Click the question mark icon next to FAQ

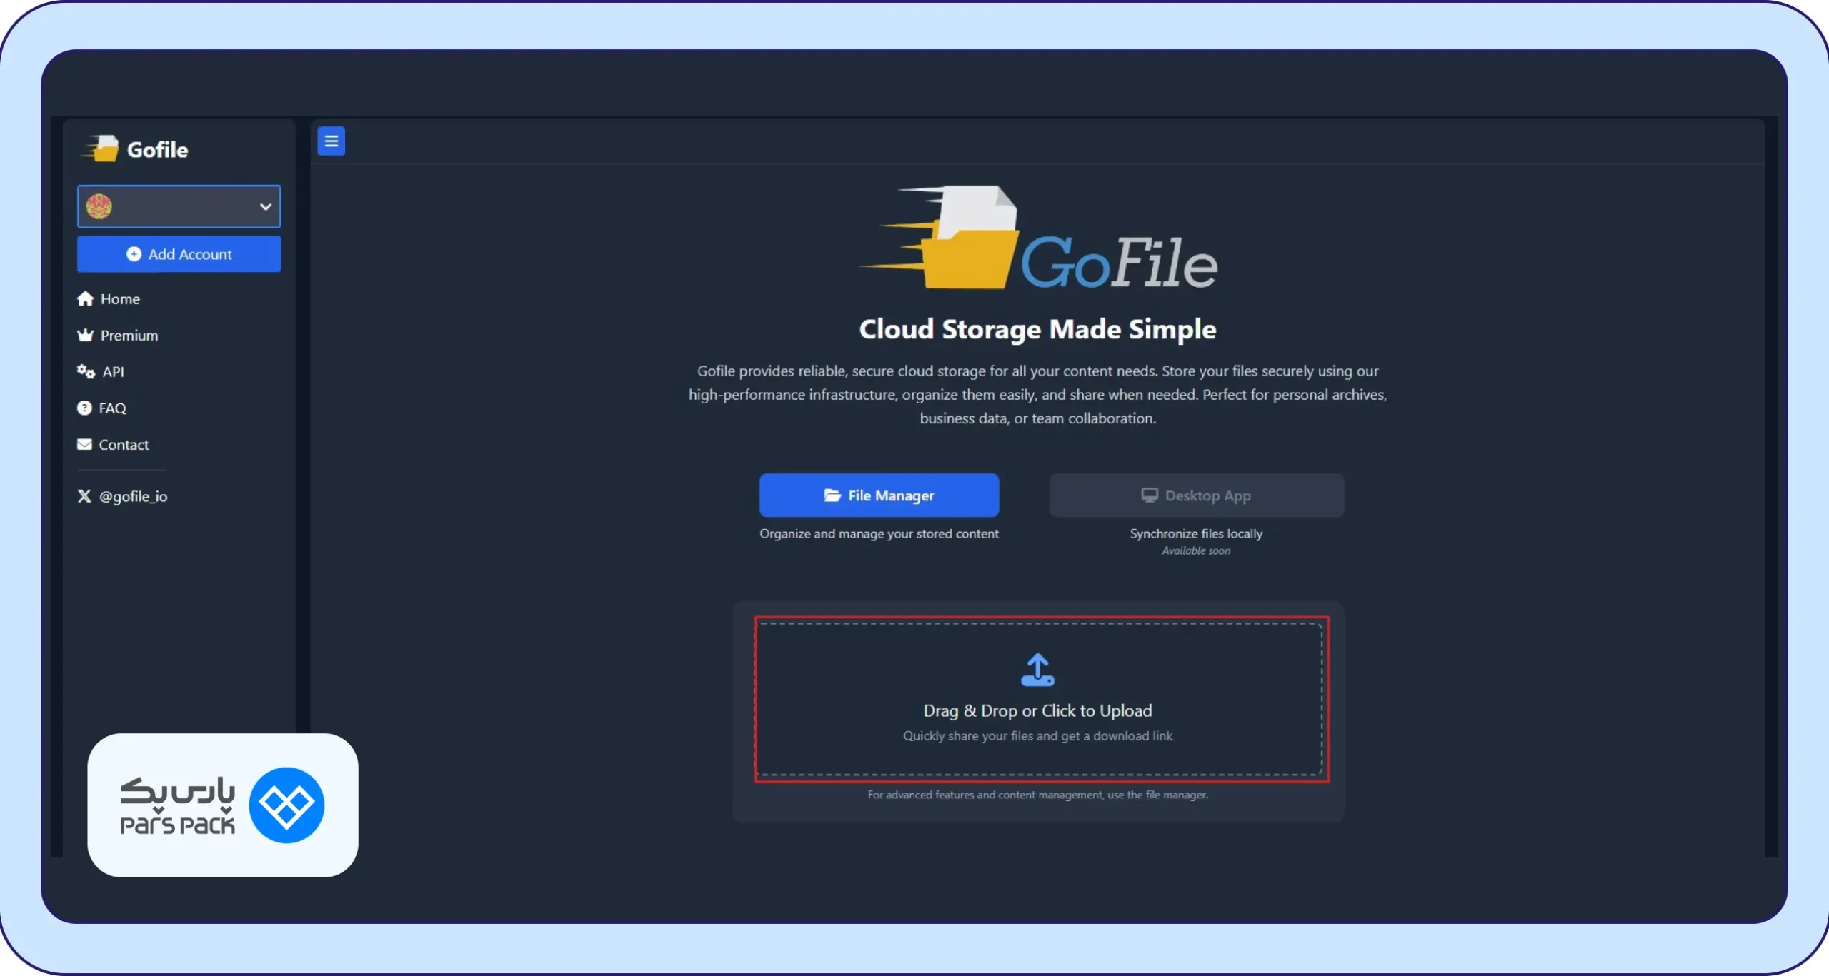pos(84,408)
